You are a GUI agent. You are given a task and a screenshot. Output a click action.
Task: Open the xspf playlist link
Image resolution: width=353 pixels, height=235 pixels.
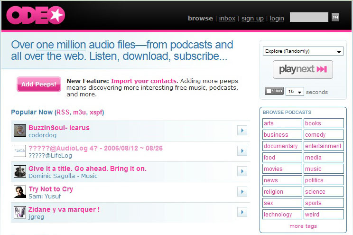[96, 112]
